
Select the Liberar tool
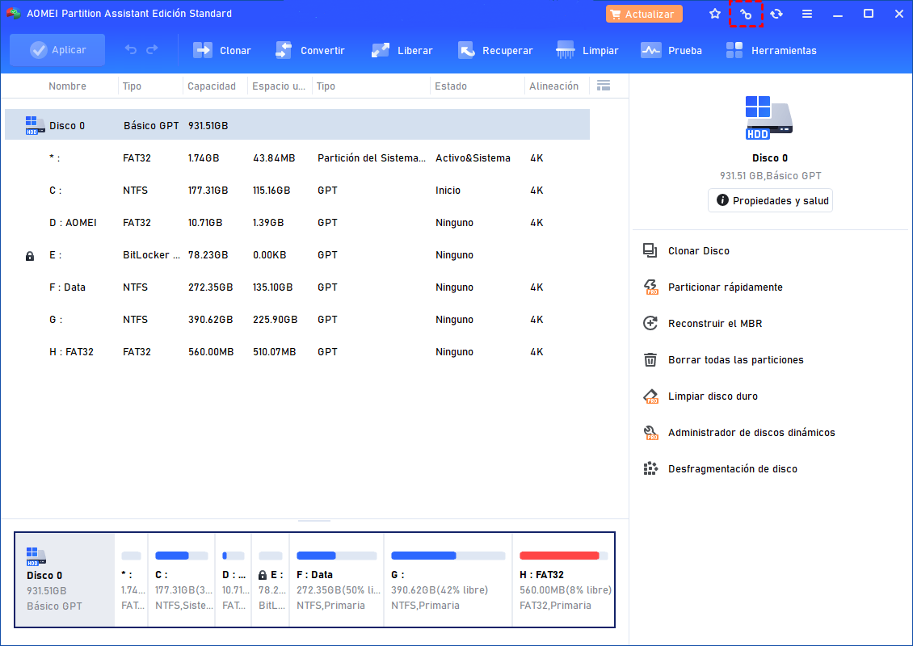coord(402,49)
